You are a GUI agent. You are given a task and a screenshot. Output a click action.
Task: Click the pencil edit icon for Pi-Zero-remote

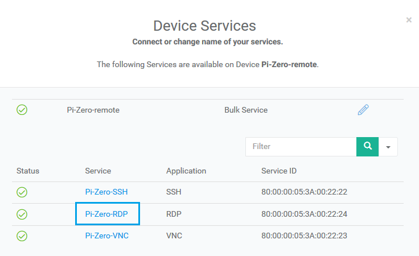(x=363, y=110)
